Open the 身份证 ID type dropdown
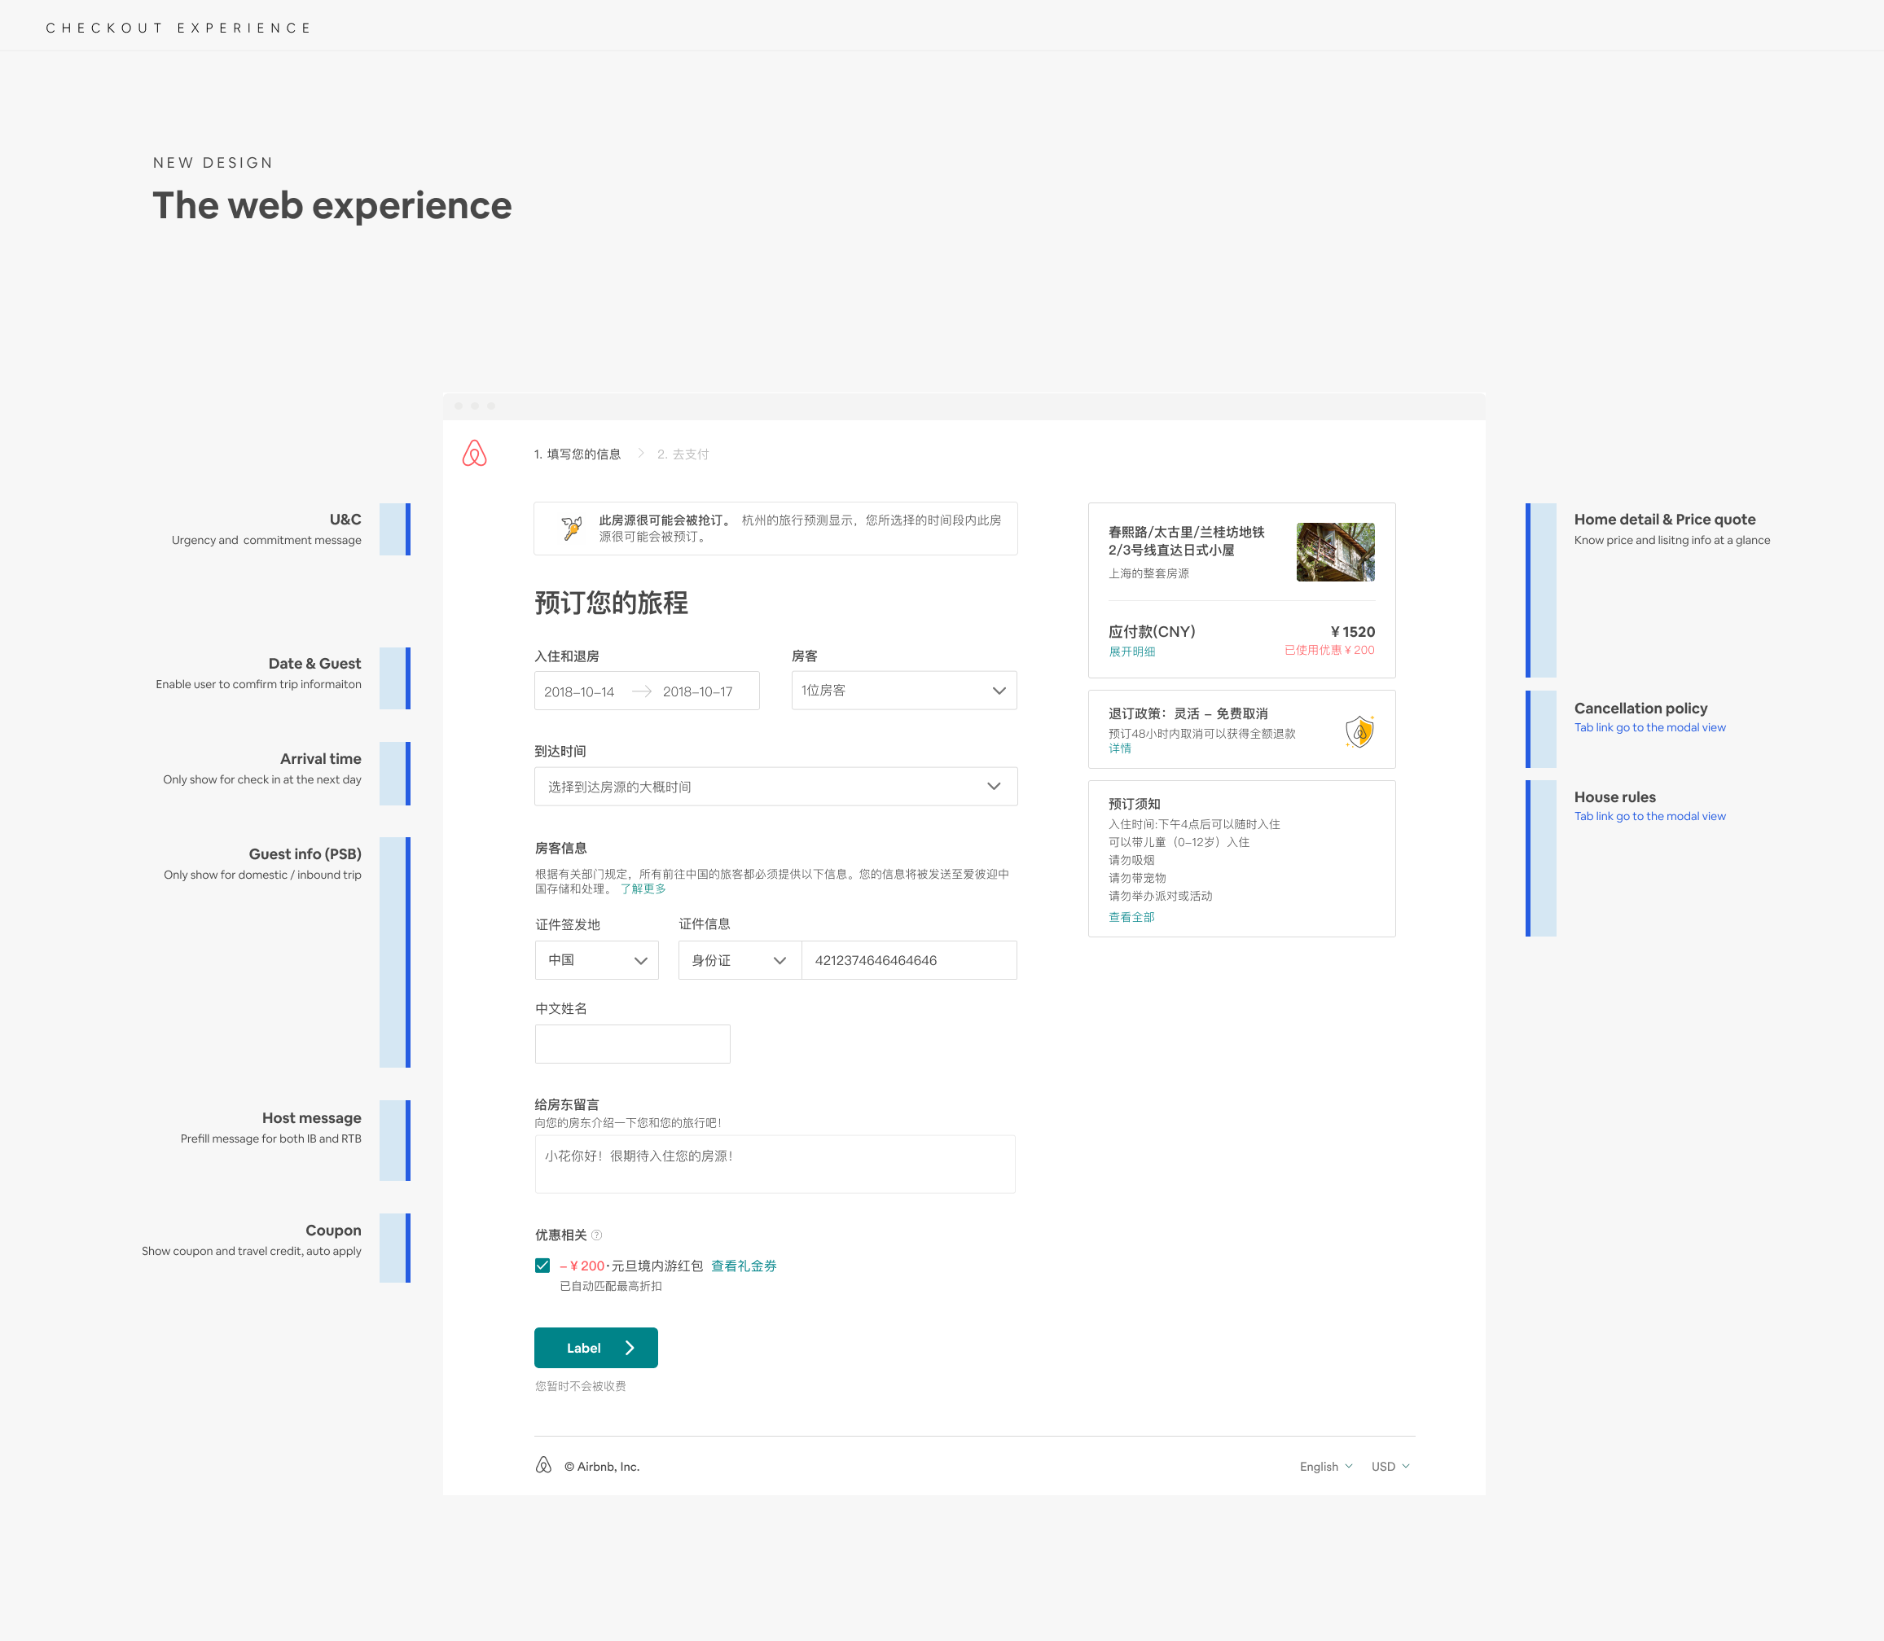1884x1641 pixels. [x=738, y=959]
